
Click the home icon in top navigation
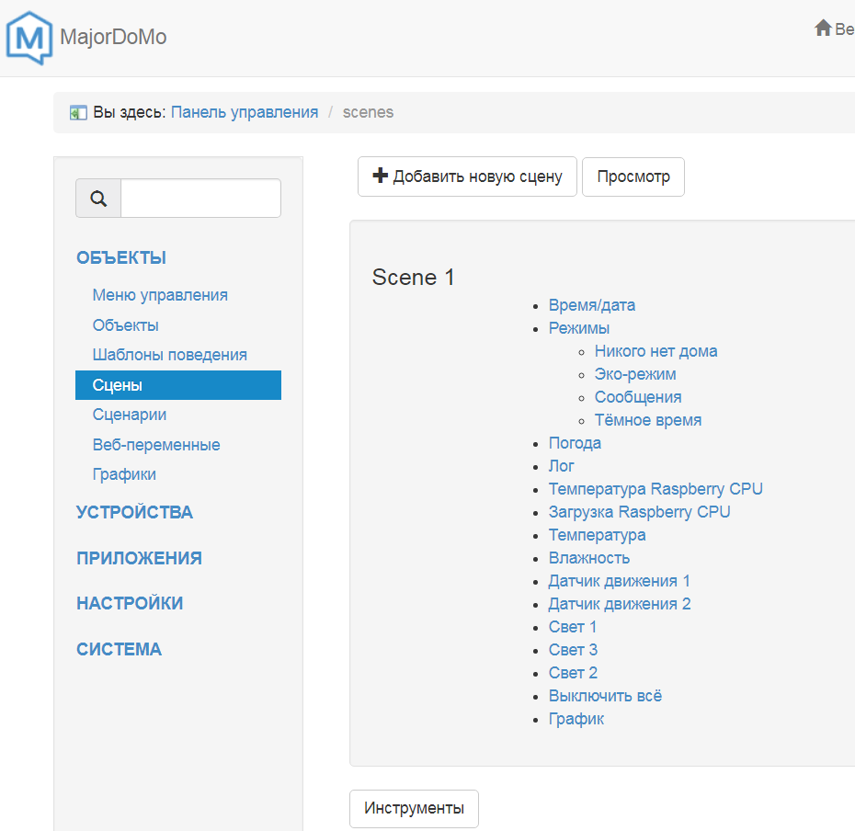click(x=823, y=28)
